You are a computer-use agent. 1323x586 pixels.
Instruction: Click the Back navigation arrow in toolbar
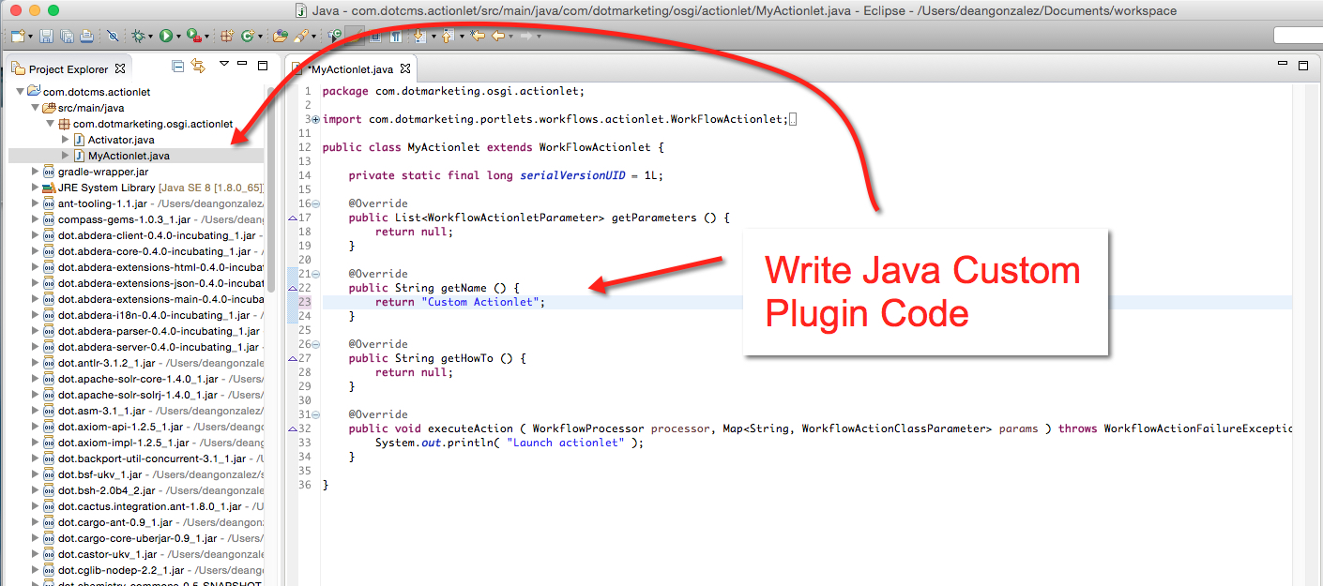(497, 37)
